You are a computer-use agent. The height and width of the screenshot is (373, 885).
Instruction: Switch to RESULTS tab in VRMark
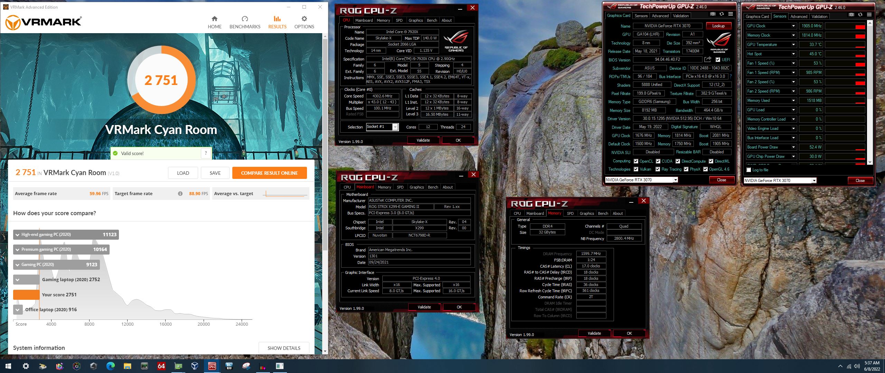[x=277, y=22]
